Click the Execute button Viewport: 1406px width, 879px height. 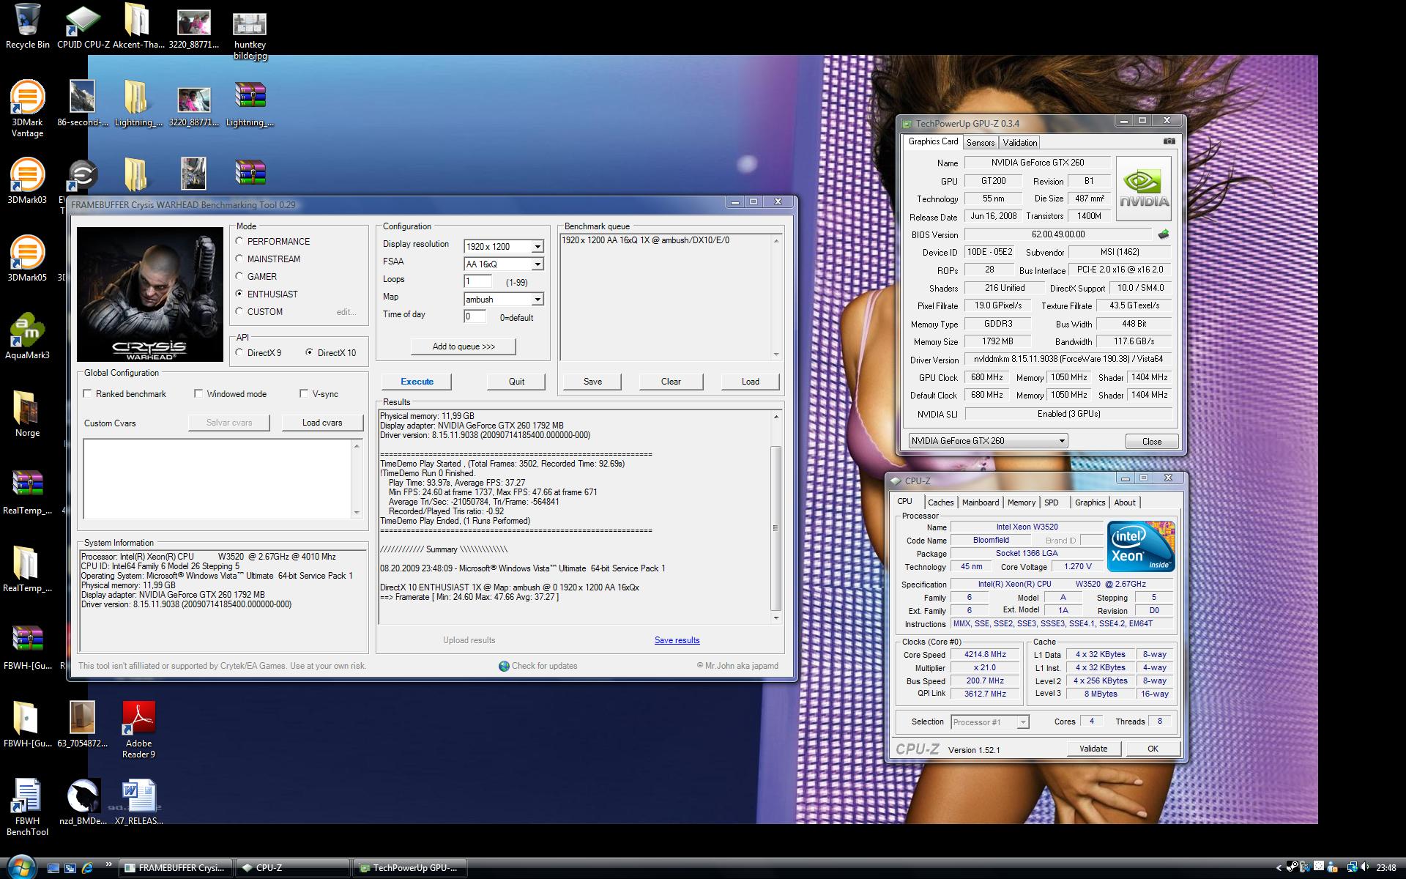tap(417, 382)
